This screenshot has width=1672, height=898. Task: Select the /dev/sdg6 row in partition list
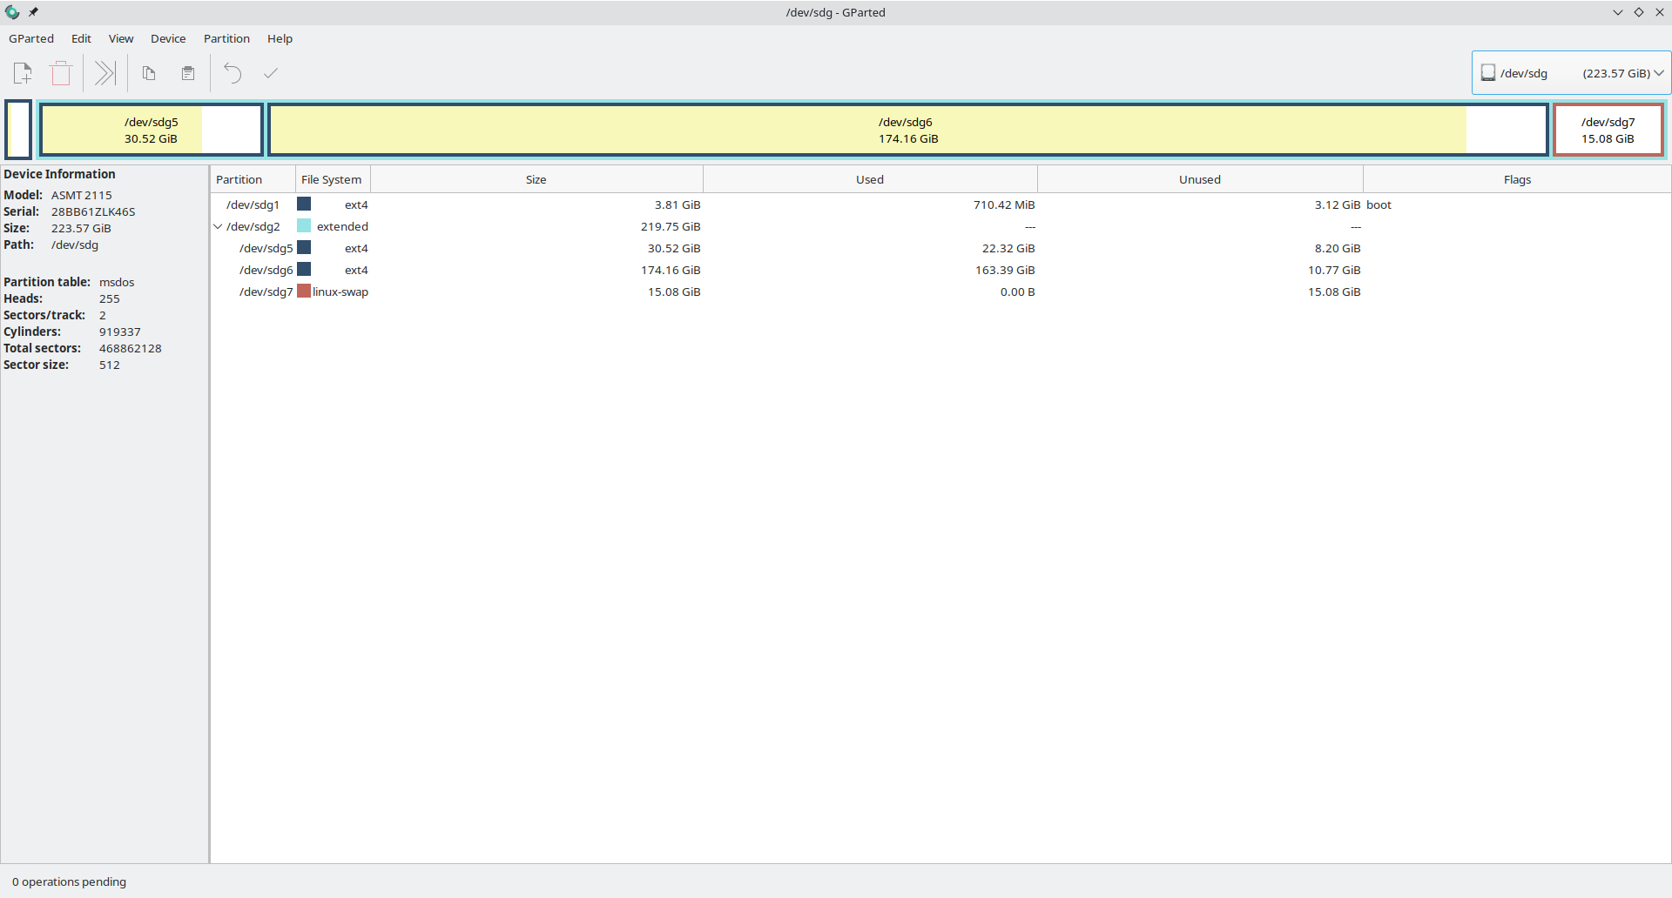[x=940, y=270]
